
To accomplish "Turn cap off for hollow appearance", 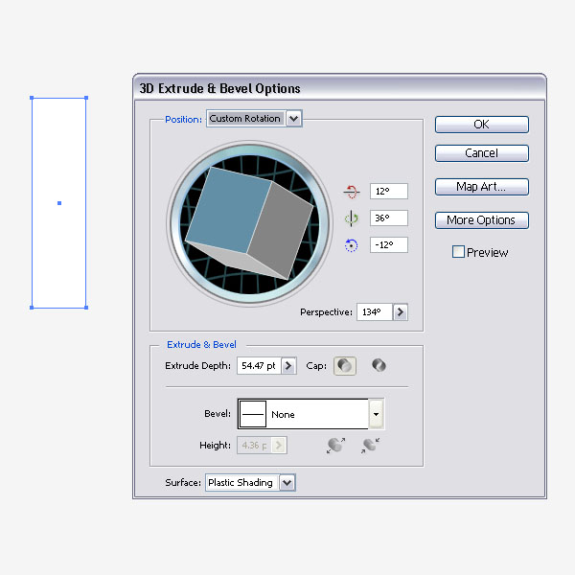I will [379, 365].
